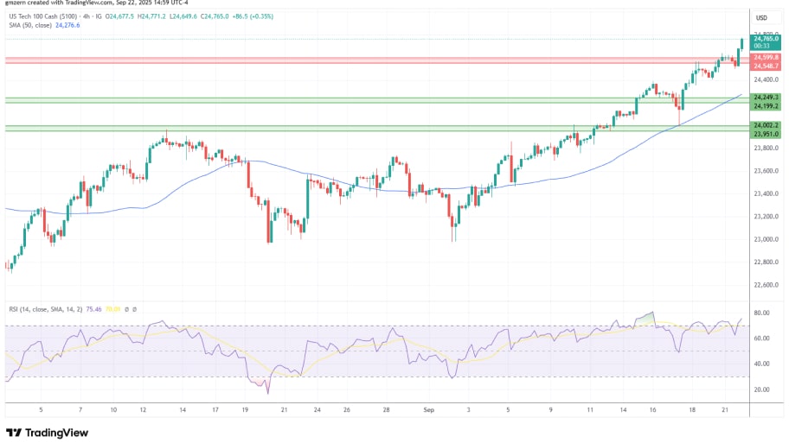Image resolution: width=789 pixels, height=443 pixels.
Task: Click the red 24,599.8 price label
Action: [x=766, y=57]
